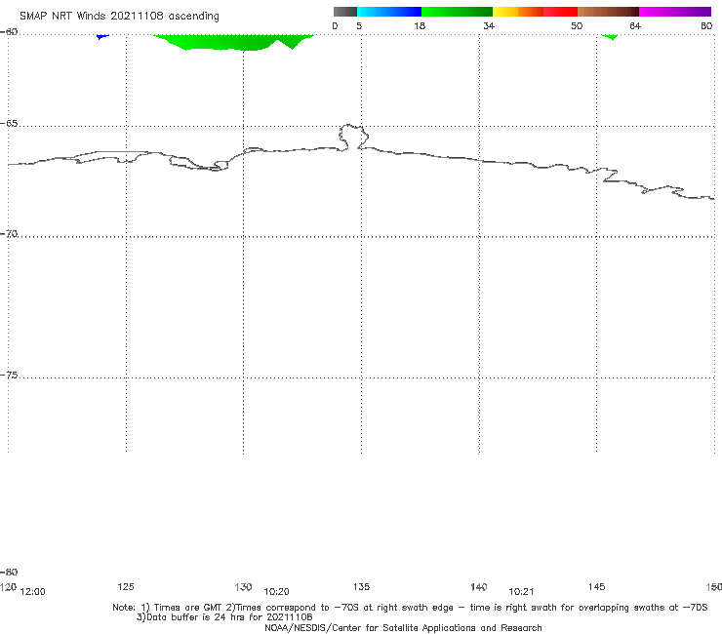Image resolution: width=722 pixels, height=634 pixels.
Task: Click the '5' label under the color scale
Action: click(x=359, y=25)
